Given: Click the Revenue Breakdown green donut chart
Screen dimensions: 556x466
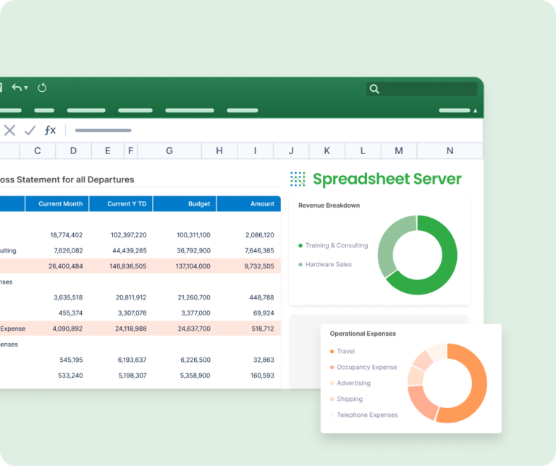Looking at the screenshot, I should pos(417,255).
